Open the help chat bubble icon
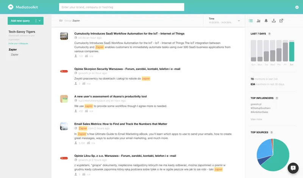Viewport: 303px width, 178px height. tap(293, 168)
